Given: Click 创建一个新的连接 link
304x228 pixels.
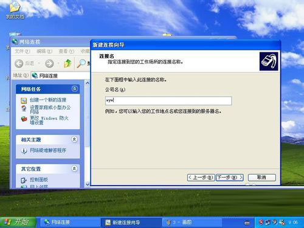Looking at the screenshot, I should click(48, 100).
